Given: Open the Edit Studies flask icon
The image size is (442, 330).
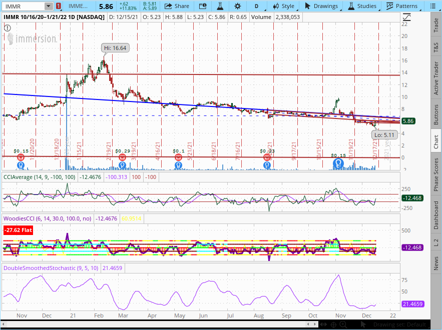Looking at the screenshot, I should (x=219, y=6).
